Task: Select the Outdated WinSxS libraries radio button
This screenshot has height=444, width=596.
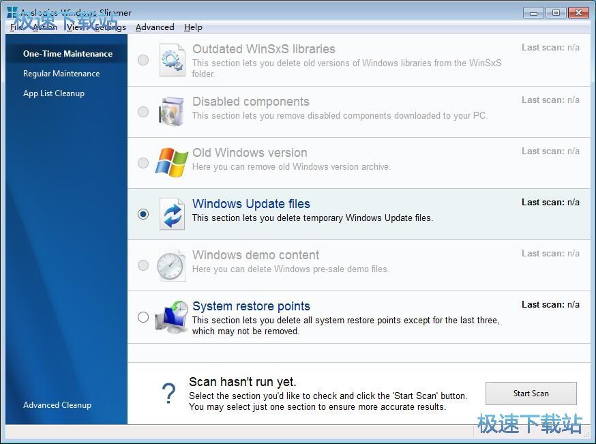Action: pos(143,60)
